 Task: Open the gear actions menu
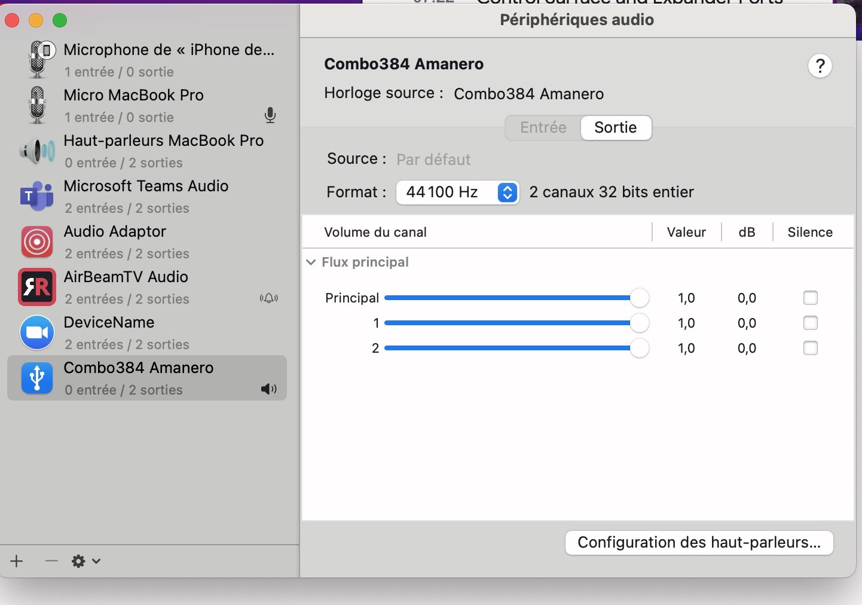[x=86, y=561]
